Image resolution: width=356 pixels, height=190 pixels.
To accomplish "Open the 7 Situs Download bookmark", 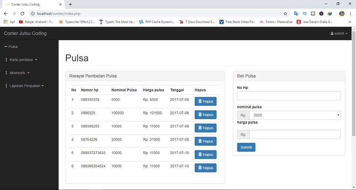I will click(x=197, y=22).
